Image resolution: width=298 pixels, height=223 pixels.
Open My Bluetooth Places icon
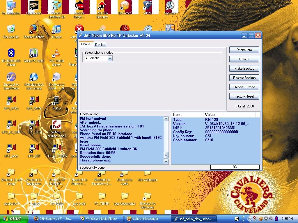point(11,53)
